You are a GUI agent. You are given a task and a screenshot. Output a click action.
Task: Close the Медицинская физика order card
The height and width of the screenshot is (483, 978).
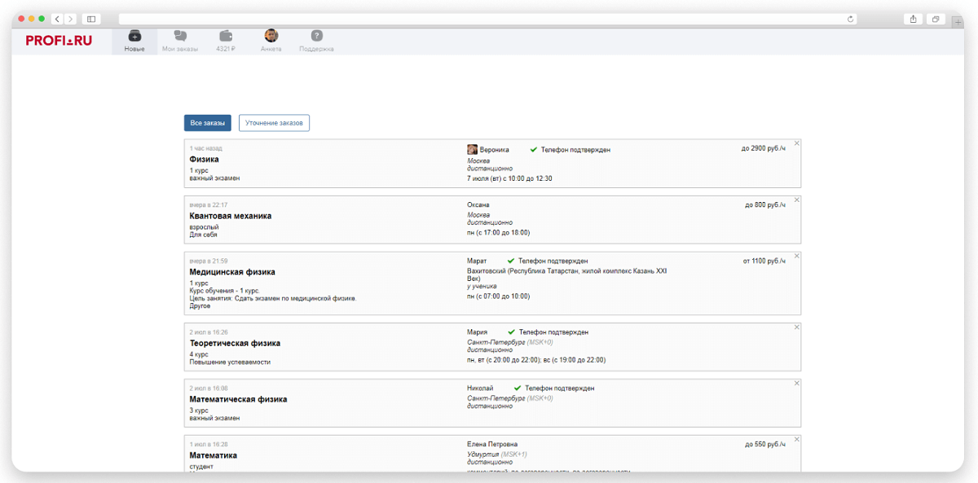coord(796,256)
